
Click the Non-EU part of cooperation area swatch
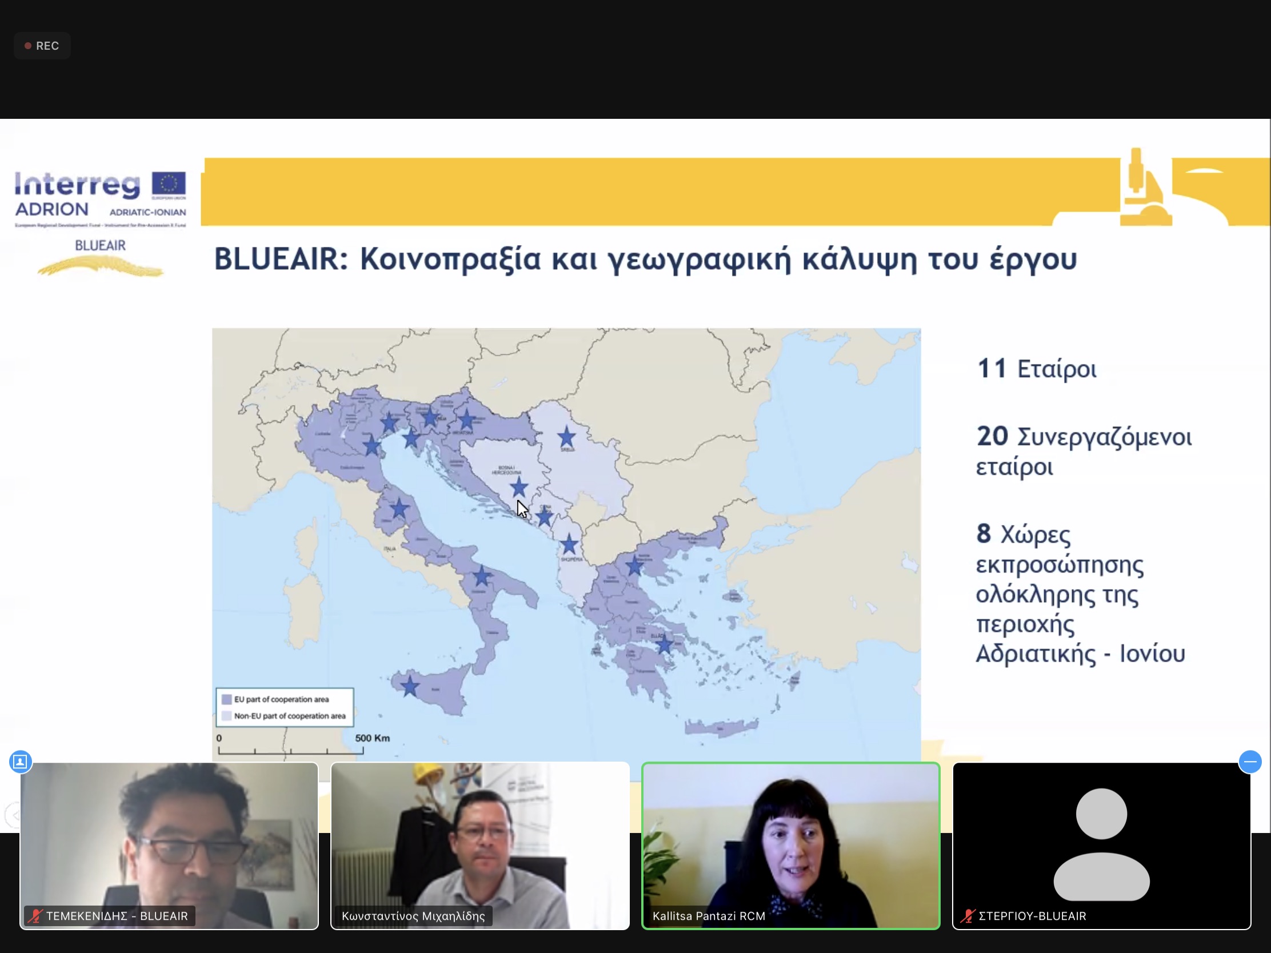tap(227, 716)
